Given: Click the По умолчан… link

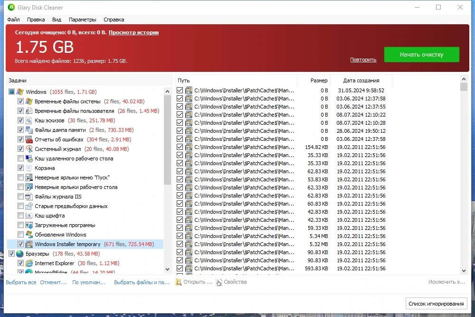Looking at the screenshot, I should click(x=89, y=282).
